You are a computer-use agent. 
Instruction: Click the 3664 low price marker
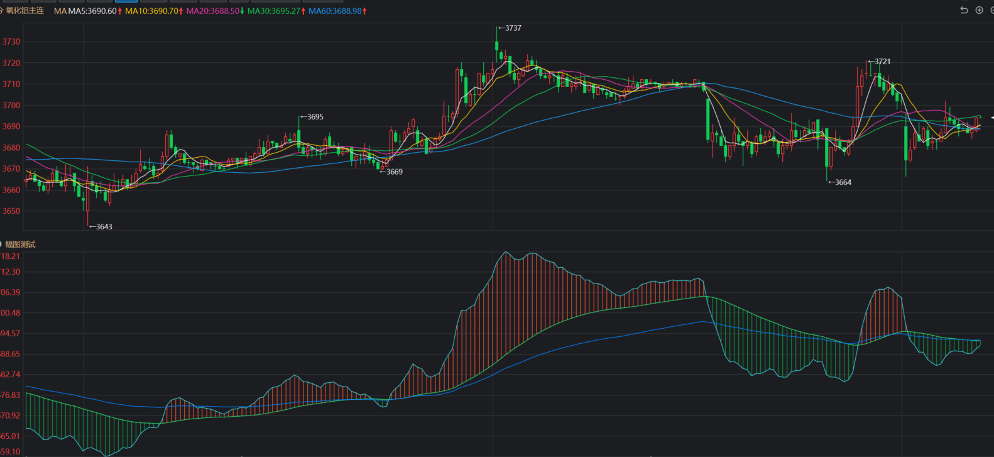(839, 182)
